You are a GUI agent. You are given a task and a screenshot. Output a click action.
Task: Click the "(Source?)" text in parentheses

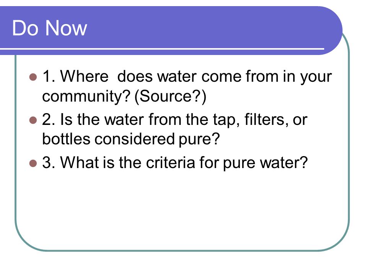(171, 96)
